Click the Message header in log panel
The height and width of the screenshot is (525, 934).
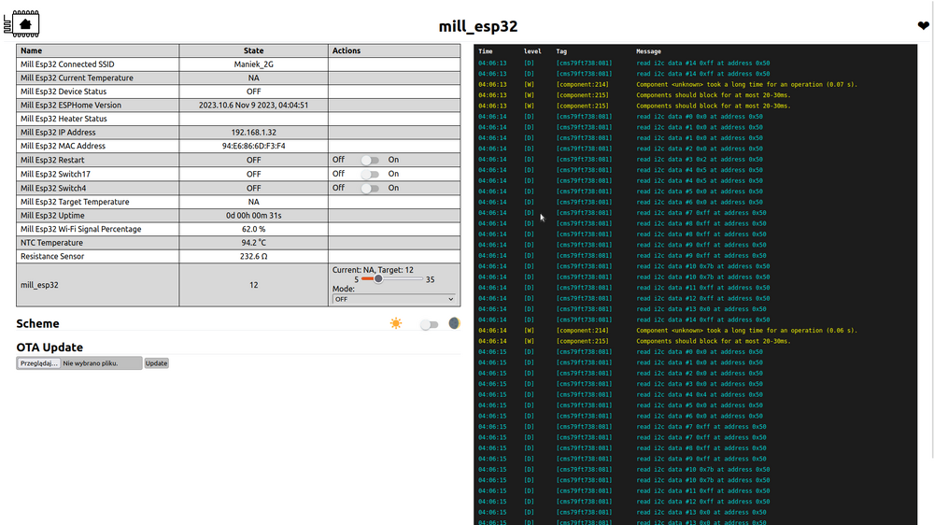648,51
